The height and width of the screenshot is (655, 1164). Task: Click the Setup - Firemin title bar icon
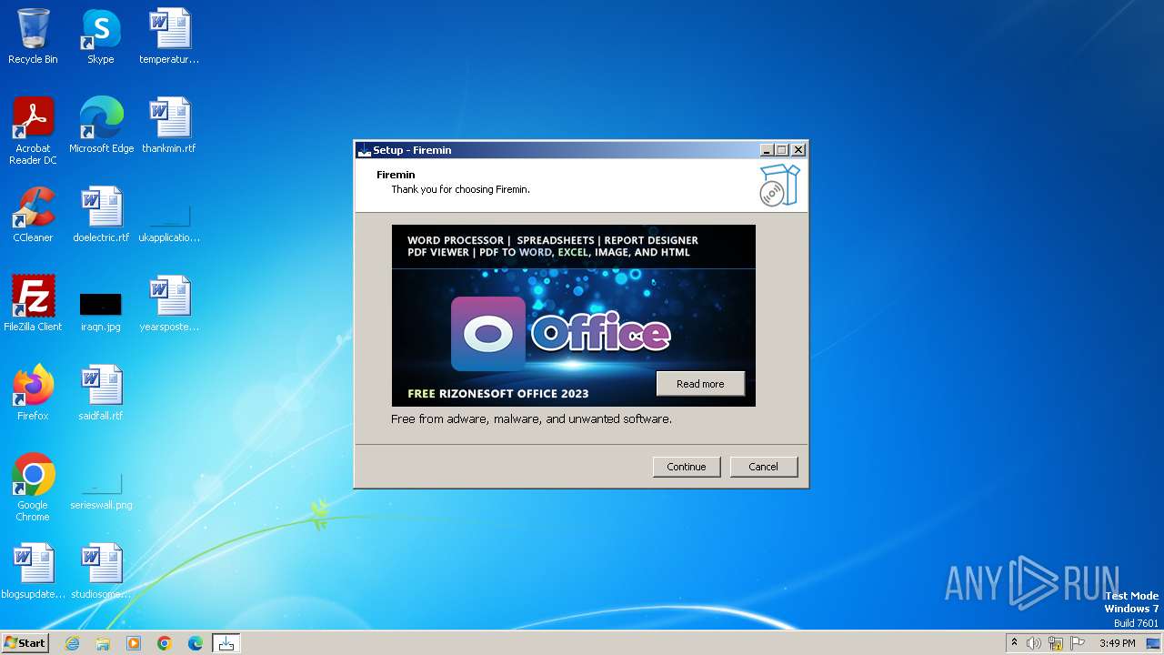364,150
